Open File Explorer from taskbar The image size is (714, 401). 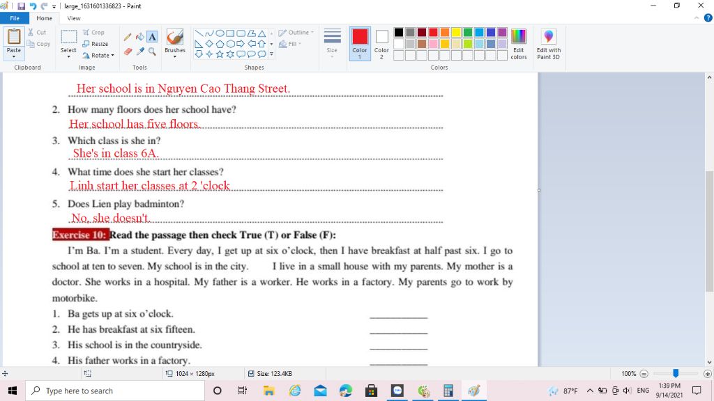pyautogui.click(x=268, y=391)
